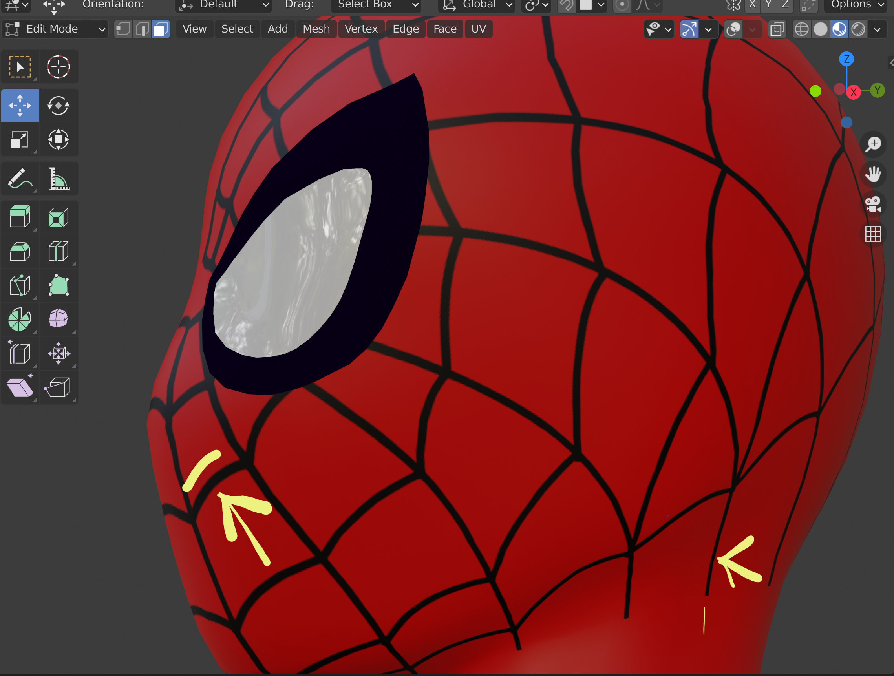Enable face select mode
Screen dimensions: 894x676
click(x=161, y=29)
